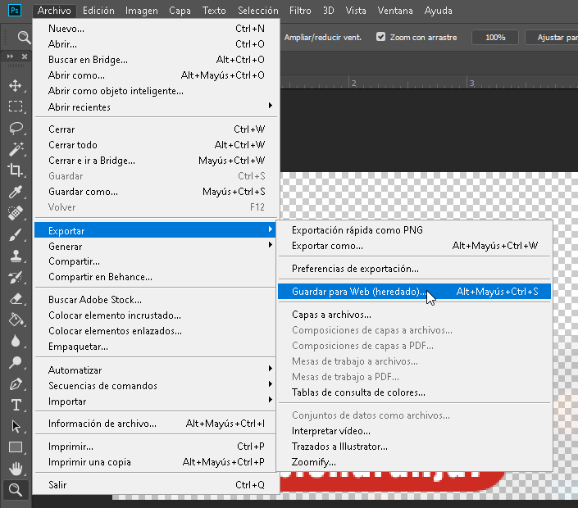Open the Edición menu
The height and width of the screenshot is (508, 578).
tap(98, 11)
